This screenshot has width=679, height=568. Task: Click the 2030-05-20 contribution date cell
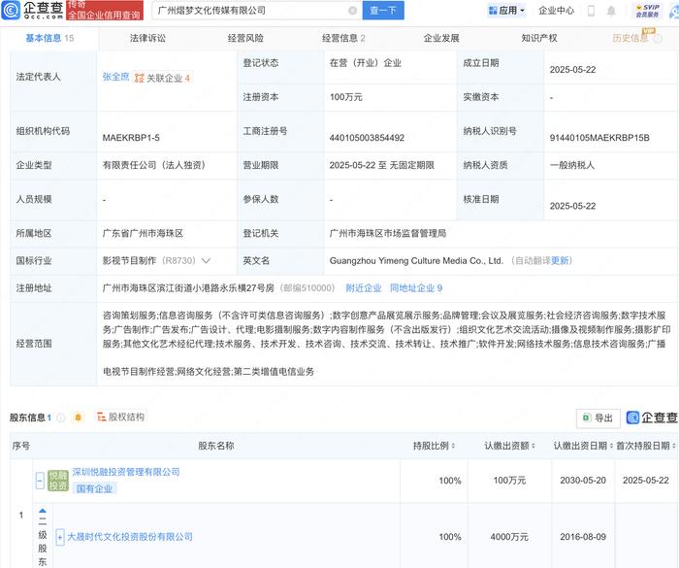tap(583, 481)
